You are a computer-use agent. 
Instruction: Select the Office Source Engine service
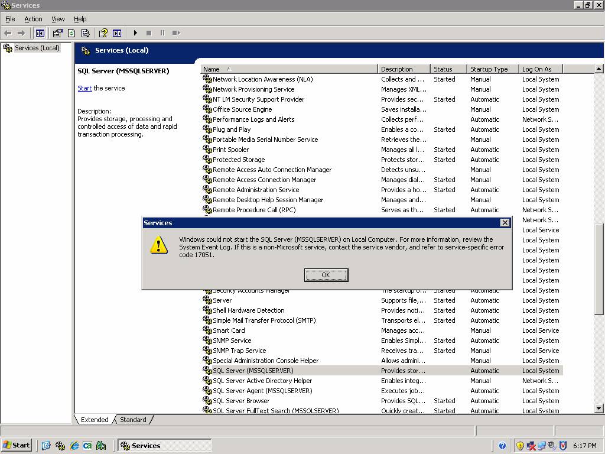pyautogui.click(x=382, y=109)
